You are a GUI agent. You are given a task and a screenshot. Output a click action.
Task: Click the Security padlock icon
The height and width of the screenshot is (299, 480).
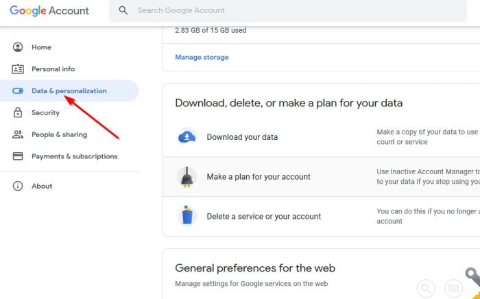(18, 112)
